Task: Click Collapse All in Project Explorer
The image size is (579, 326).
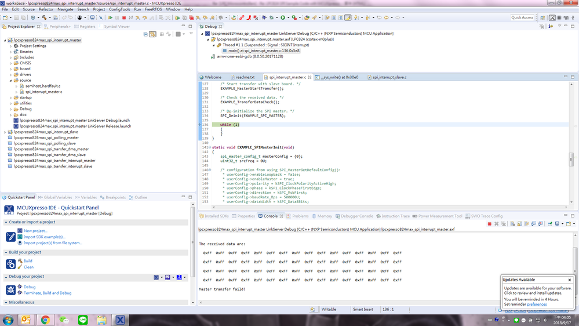Action: click(x=145, y=34)
